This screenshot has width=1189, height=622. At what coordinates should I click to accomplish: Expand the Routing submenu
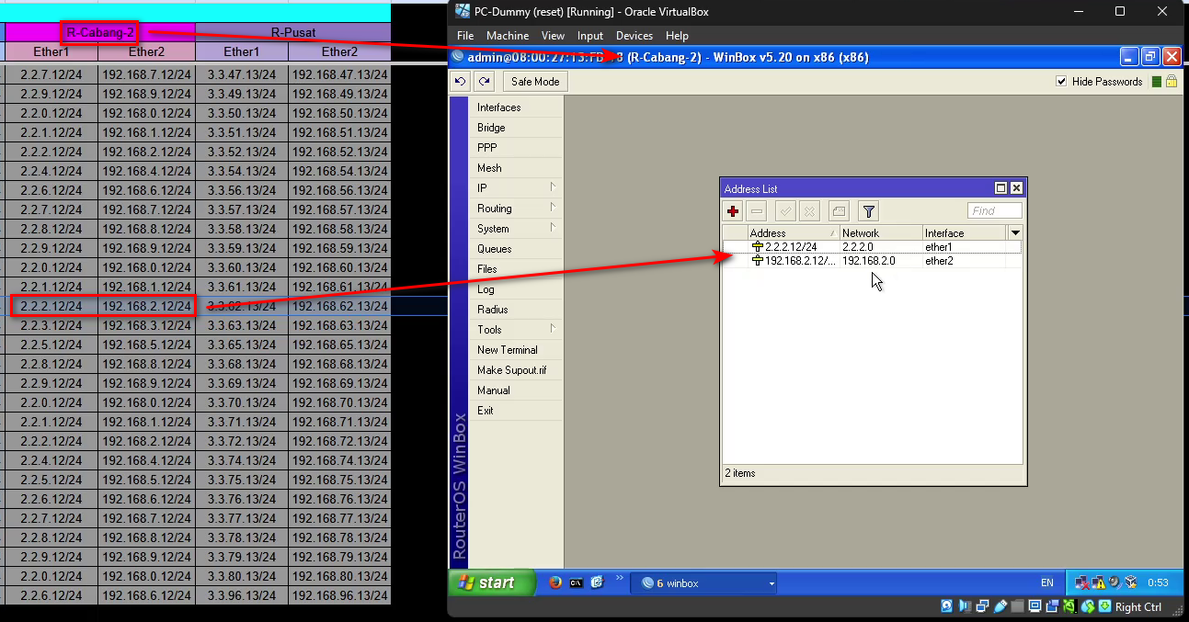553,208
